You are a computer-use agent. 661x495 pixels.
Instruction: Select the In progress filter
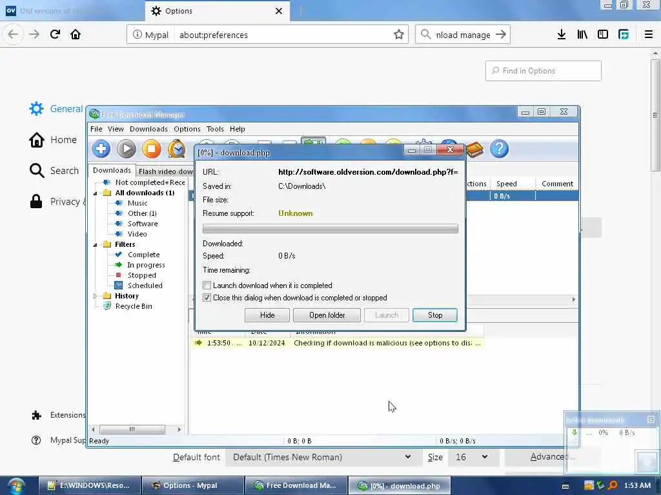point(146,265)
